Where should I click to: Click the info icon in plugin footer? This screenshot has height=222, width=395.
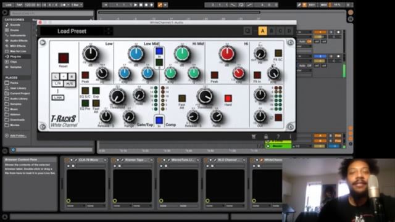(x=290, y=136)
